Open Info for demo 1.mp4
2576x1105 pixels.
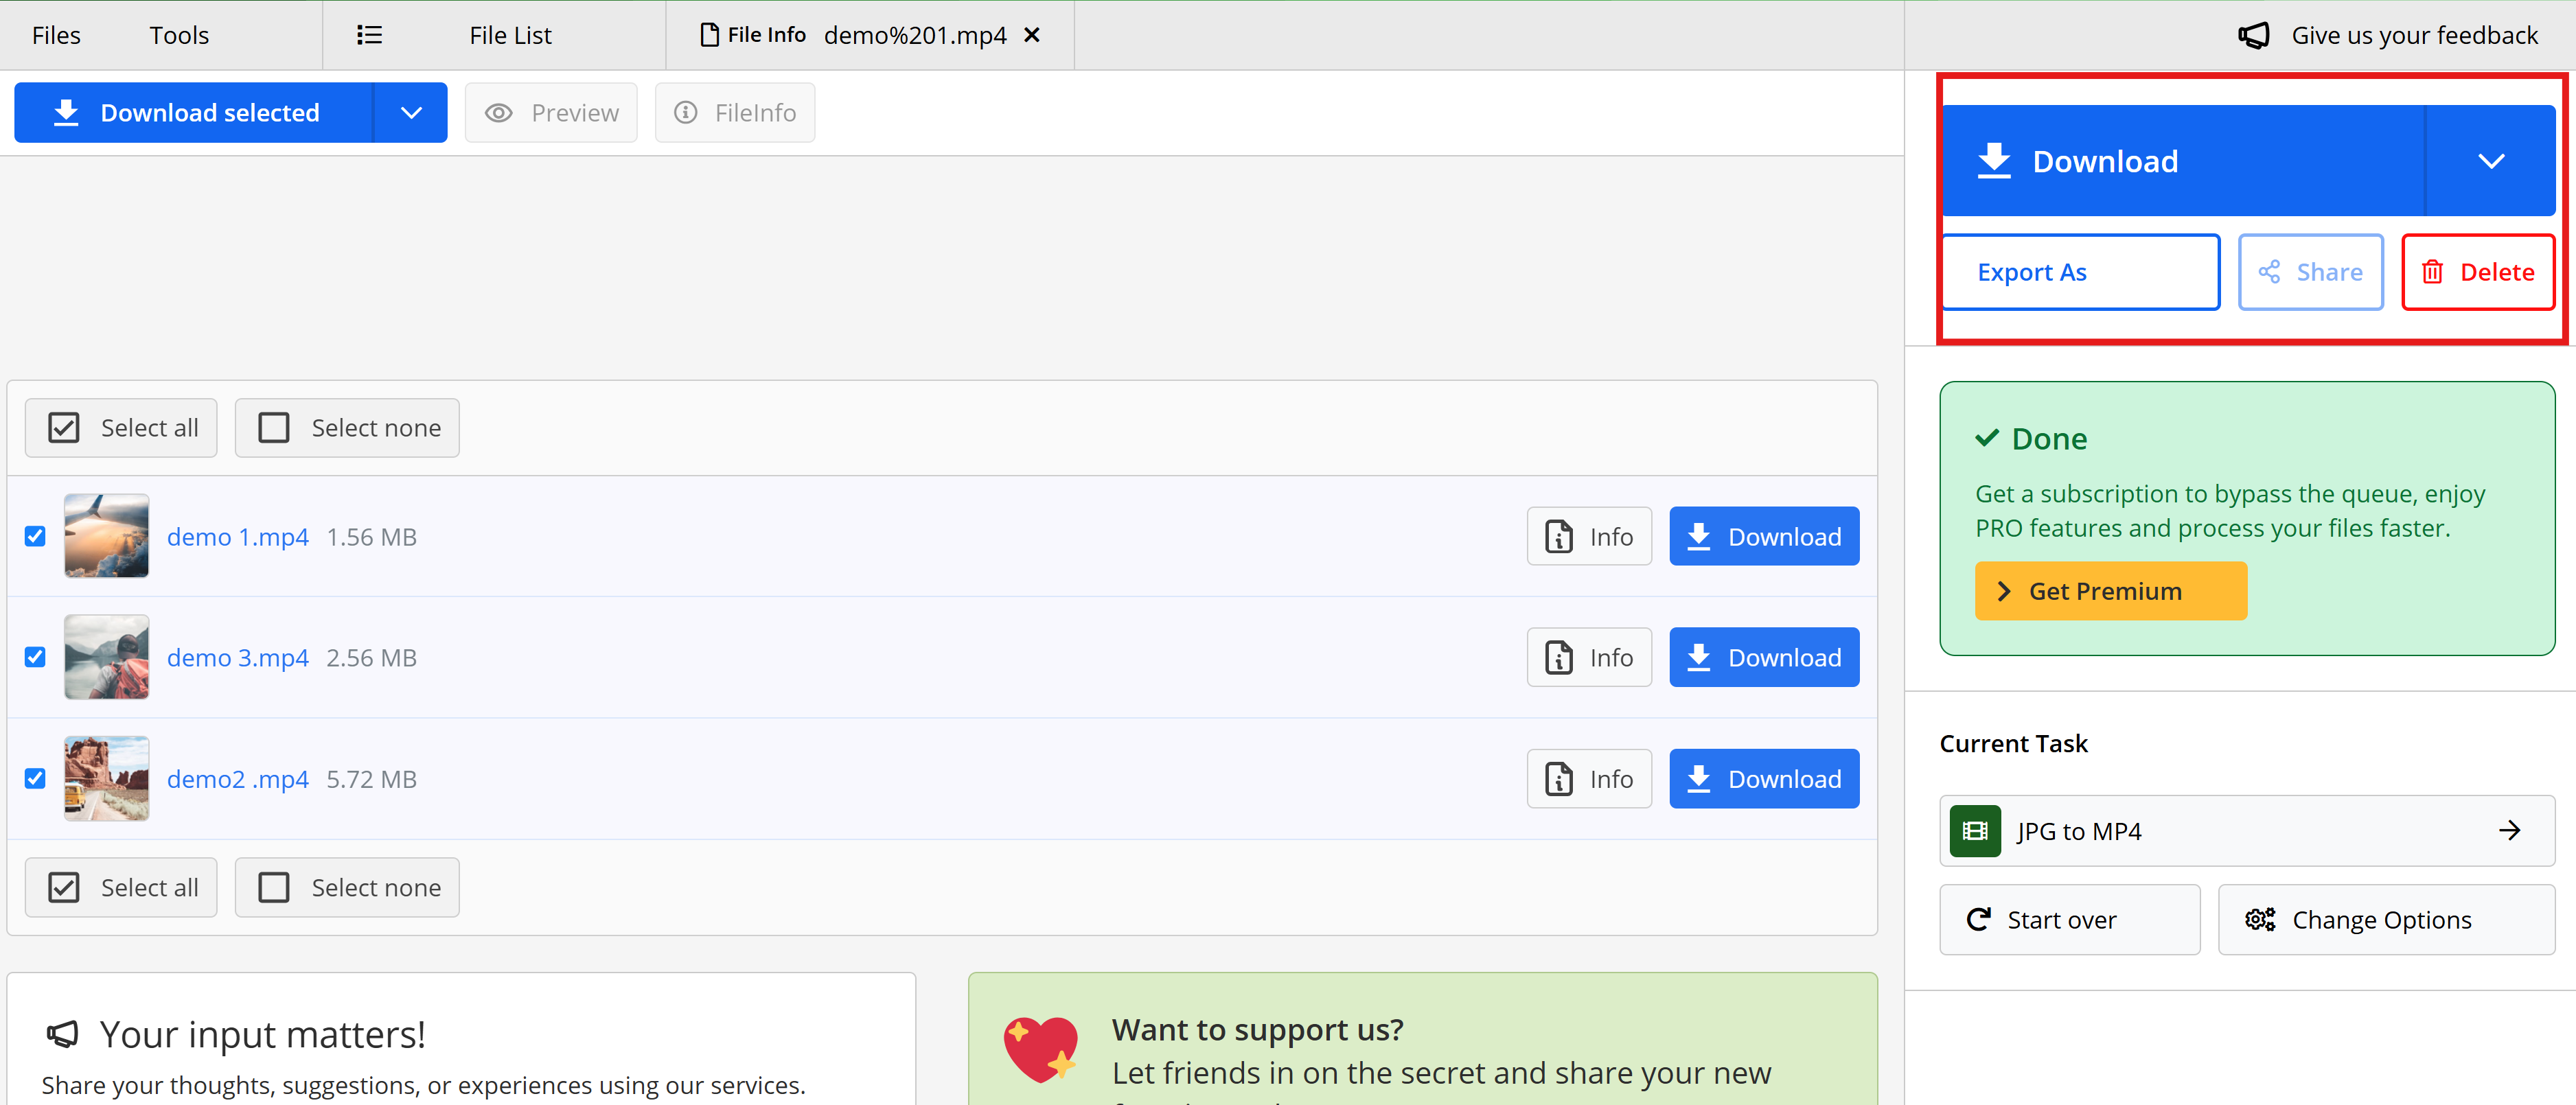pyautogui.click(x=1588, y=537)
